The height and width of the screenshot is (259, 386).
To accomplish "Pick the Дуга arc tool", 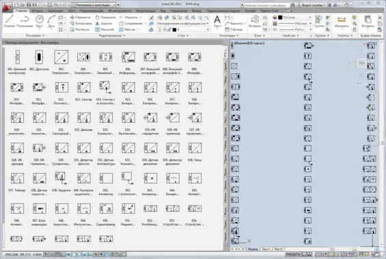I will click(51, 21).
